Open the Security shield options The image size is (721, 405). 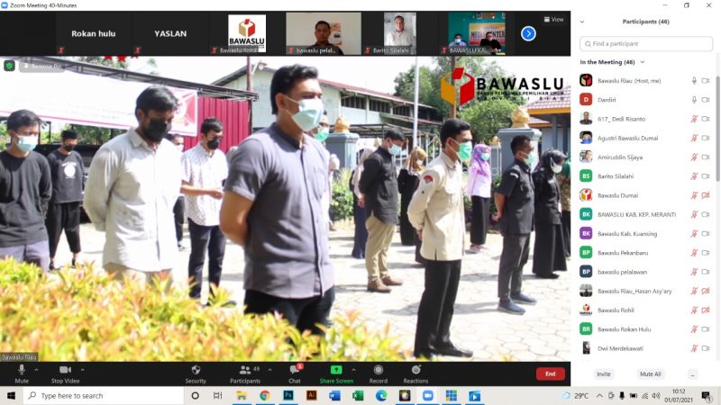196,370
